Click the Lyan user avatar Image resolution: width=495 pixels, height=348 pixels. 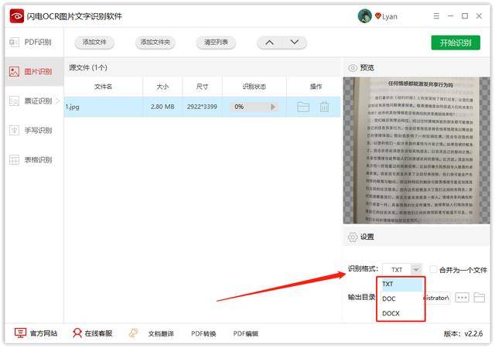364,15
